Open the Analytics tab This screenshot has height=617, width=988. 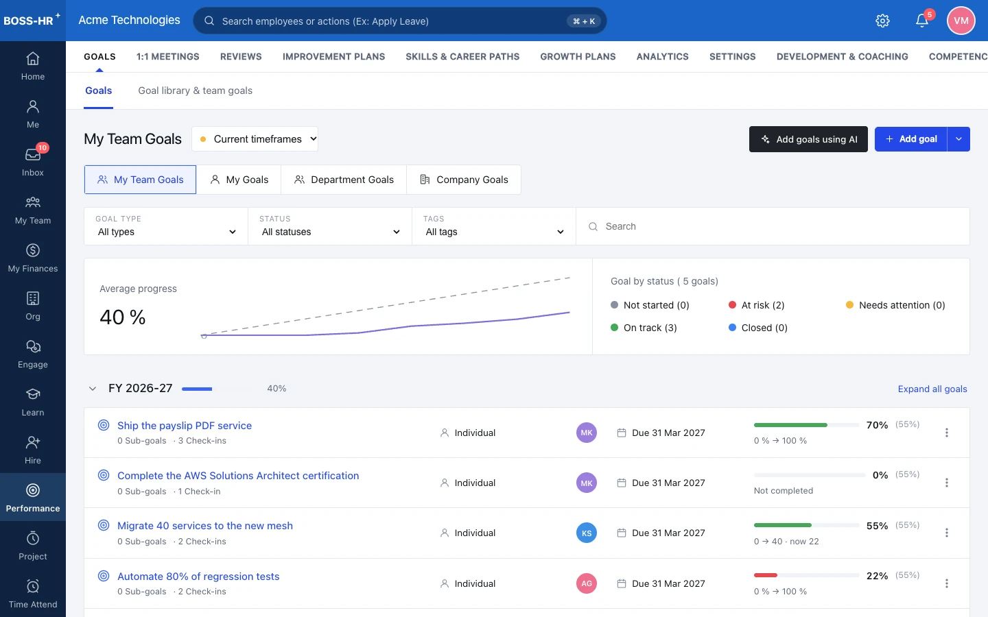[x=663, y=57]
